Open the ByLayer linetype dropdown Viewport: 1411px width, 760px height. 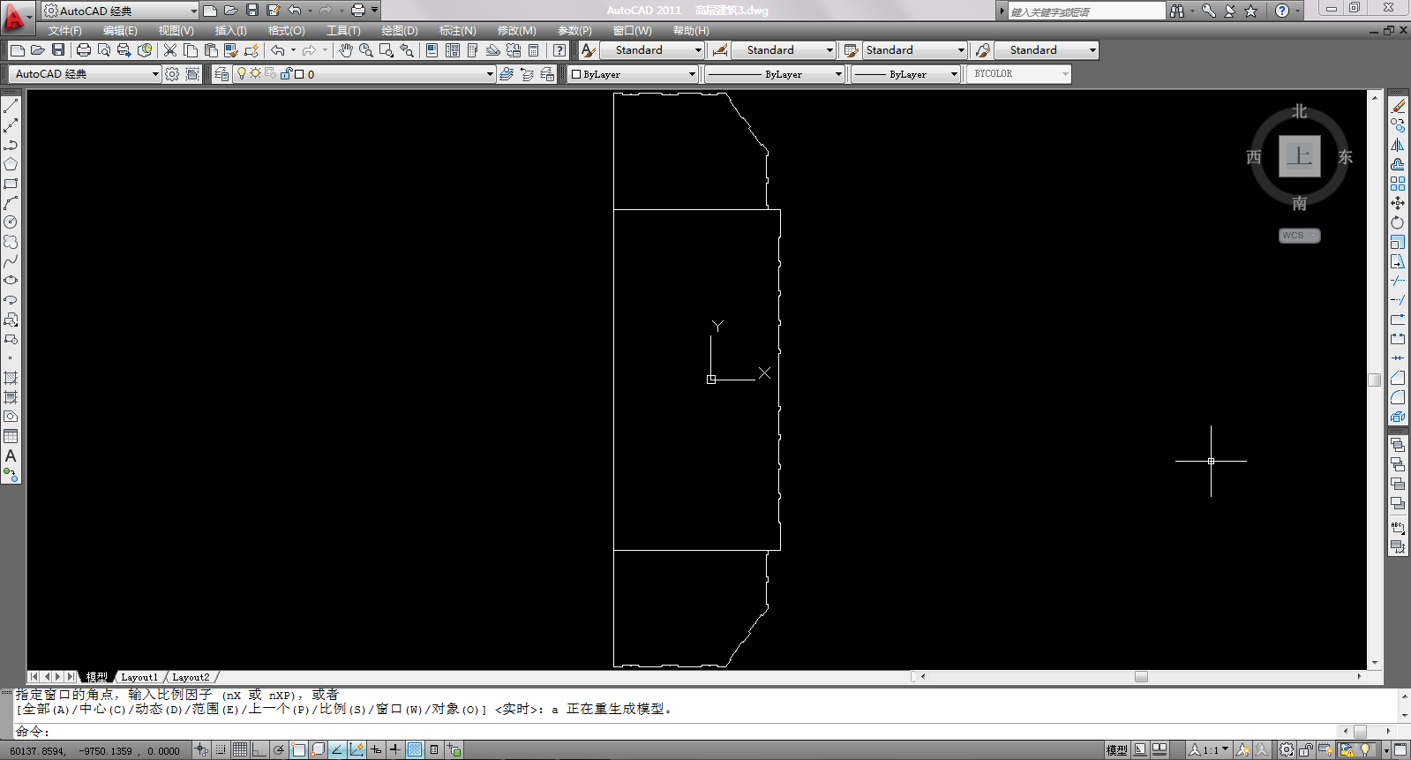pos(775,74)
